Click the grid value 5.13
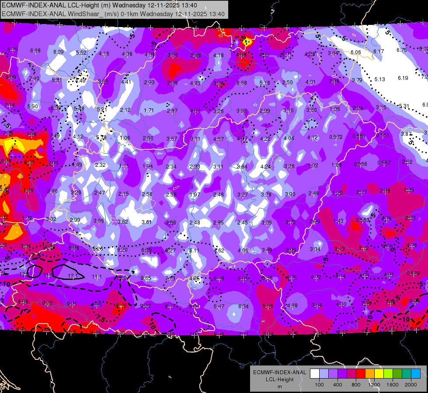The height and width of the screenshot is (393, 428). coord(379,79)
